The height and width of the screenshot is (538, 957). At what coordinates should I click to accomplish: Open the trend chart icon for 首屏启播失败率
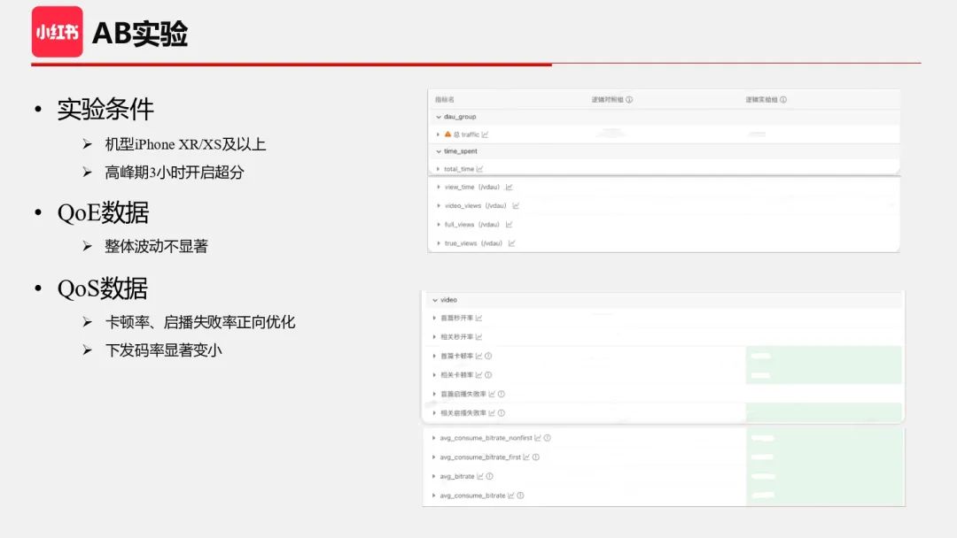492,394
